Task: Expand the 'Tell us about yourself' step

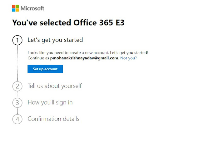Action: [54, 86]
